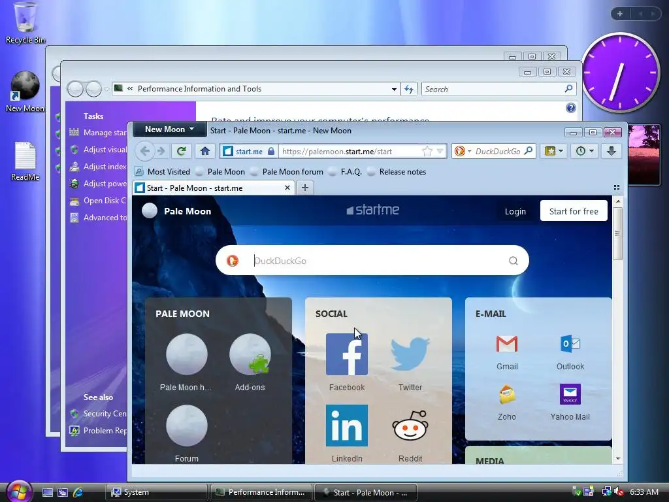
Task: Open Pale Moon homepage moon tile
Action: tap(186, 354)
